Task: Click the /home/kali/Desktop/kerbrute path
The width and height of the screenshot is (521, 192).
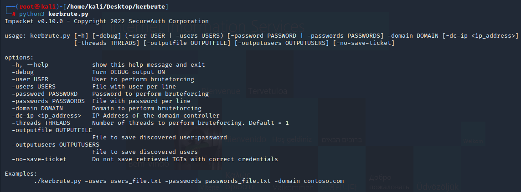Action: tap(116, 7)
